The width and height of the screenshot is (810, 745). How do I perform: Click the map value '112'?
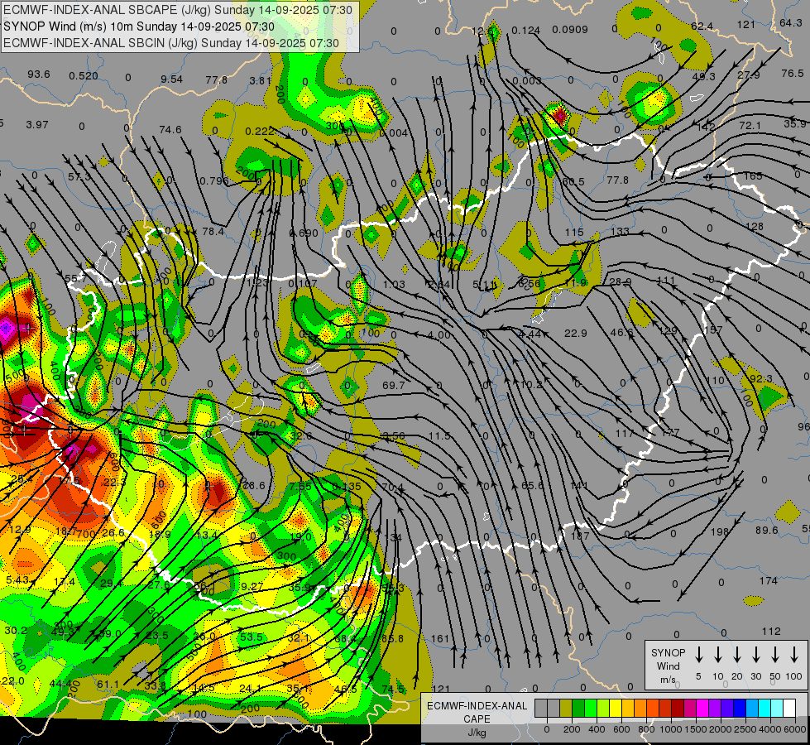(x=771, y=632)
